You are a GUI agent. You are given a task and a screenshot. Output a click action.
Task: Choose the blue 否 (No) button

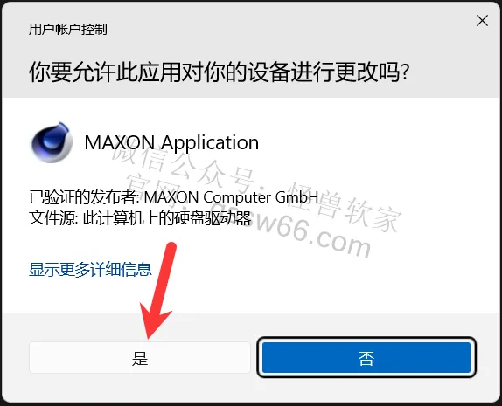tap(366, 357)
